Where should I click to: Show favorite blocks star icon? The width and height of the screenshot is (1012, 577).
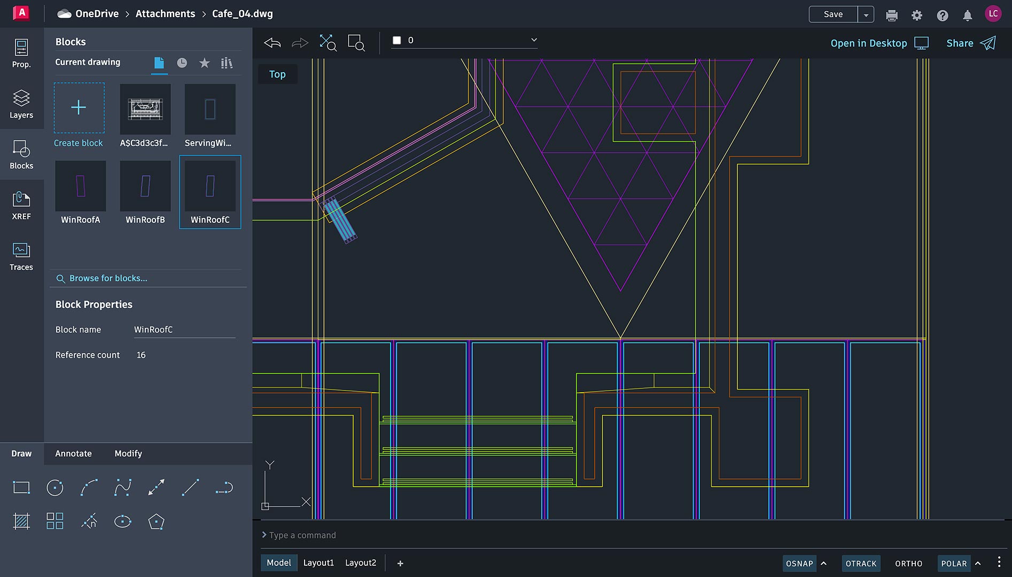[x=204, y=63]
